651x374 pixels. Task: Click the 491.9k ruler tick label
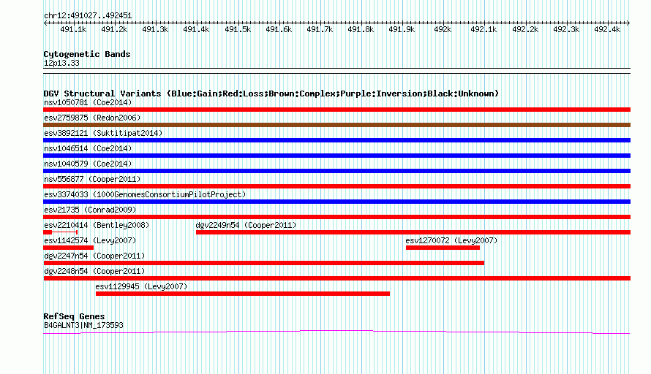point(402,29)
